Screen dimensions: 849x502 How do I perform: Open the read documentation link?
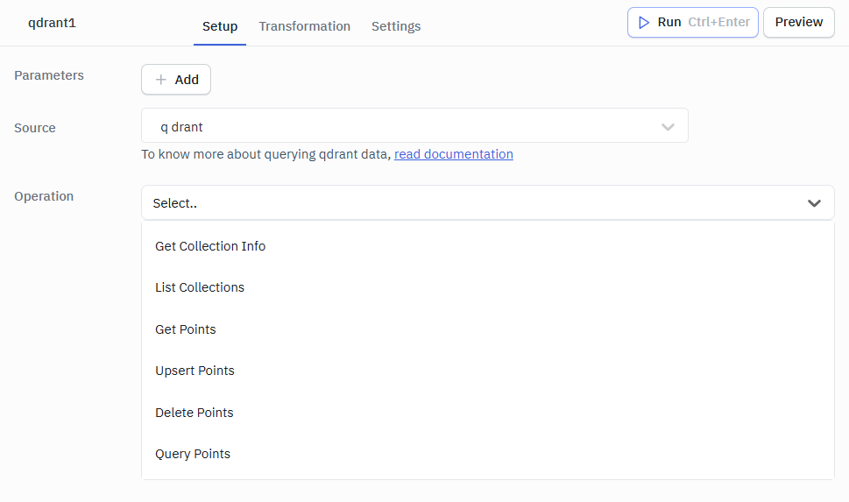click(x=454, y=154)
